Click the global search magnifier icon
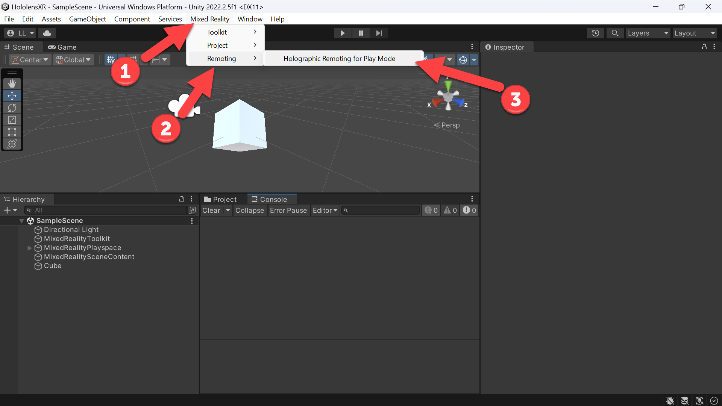The image size is (722, 406). coord(615,33)
